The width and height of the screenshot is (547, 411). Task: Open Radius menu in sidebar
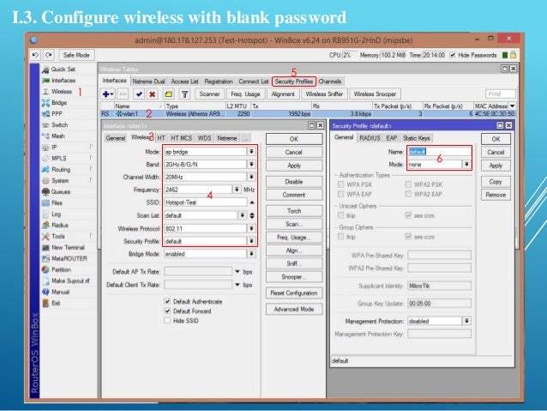click(x=55, y=225)
